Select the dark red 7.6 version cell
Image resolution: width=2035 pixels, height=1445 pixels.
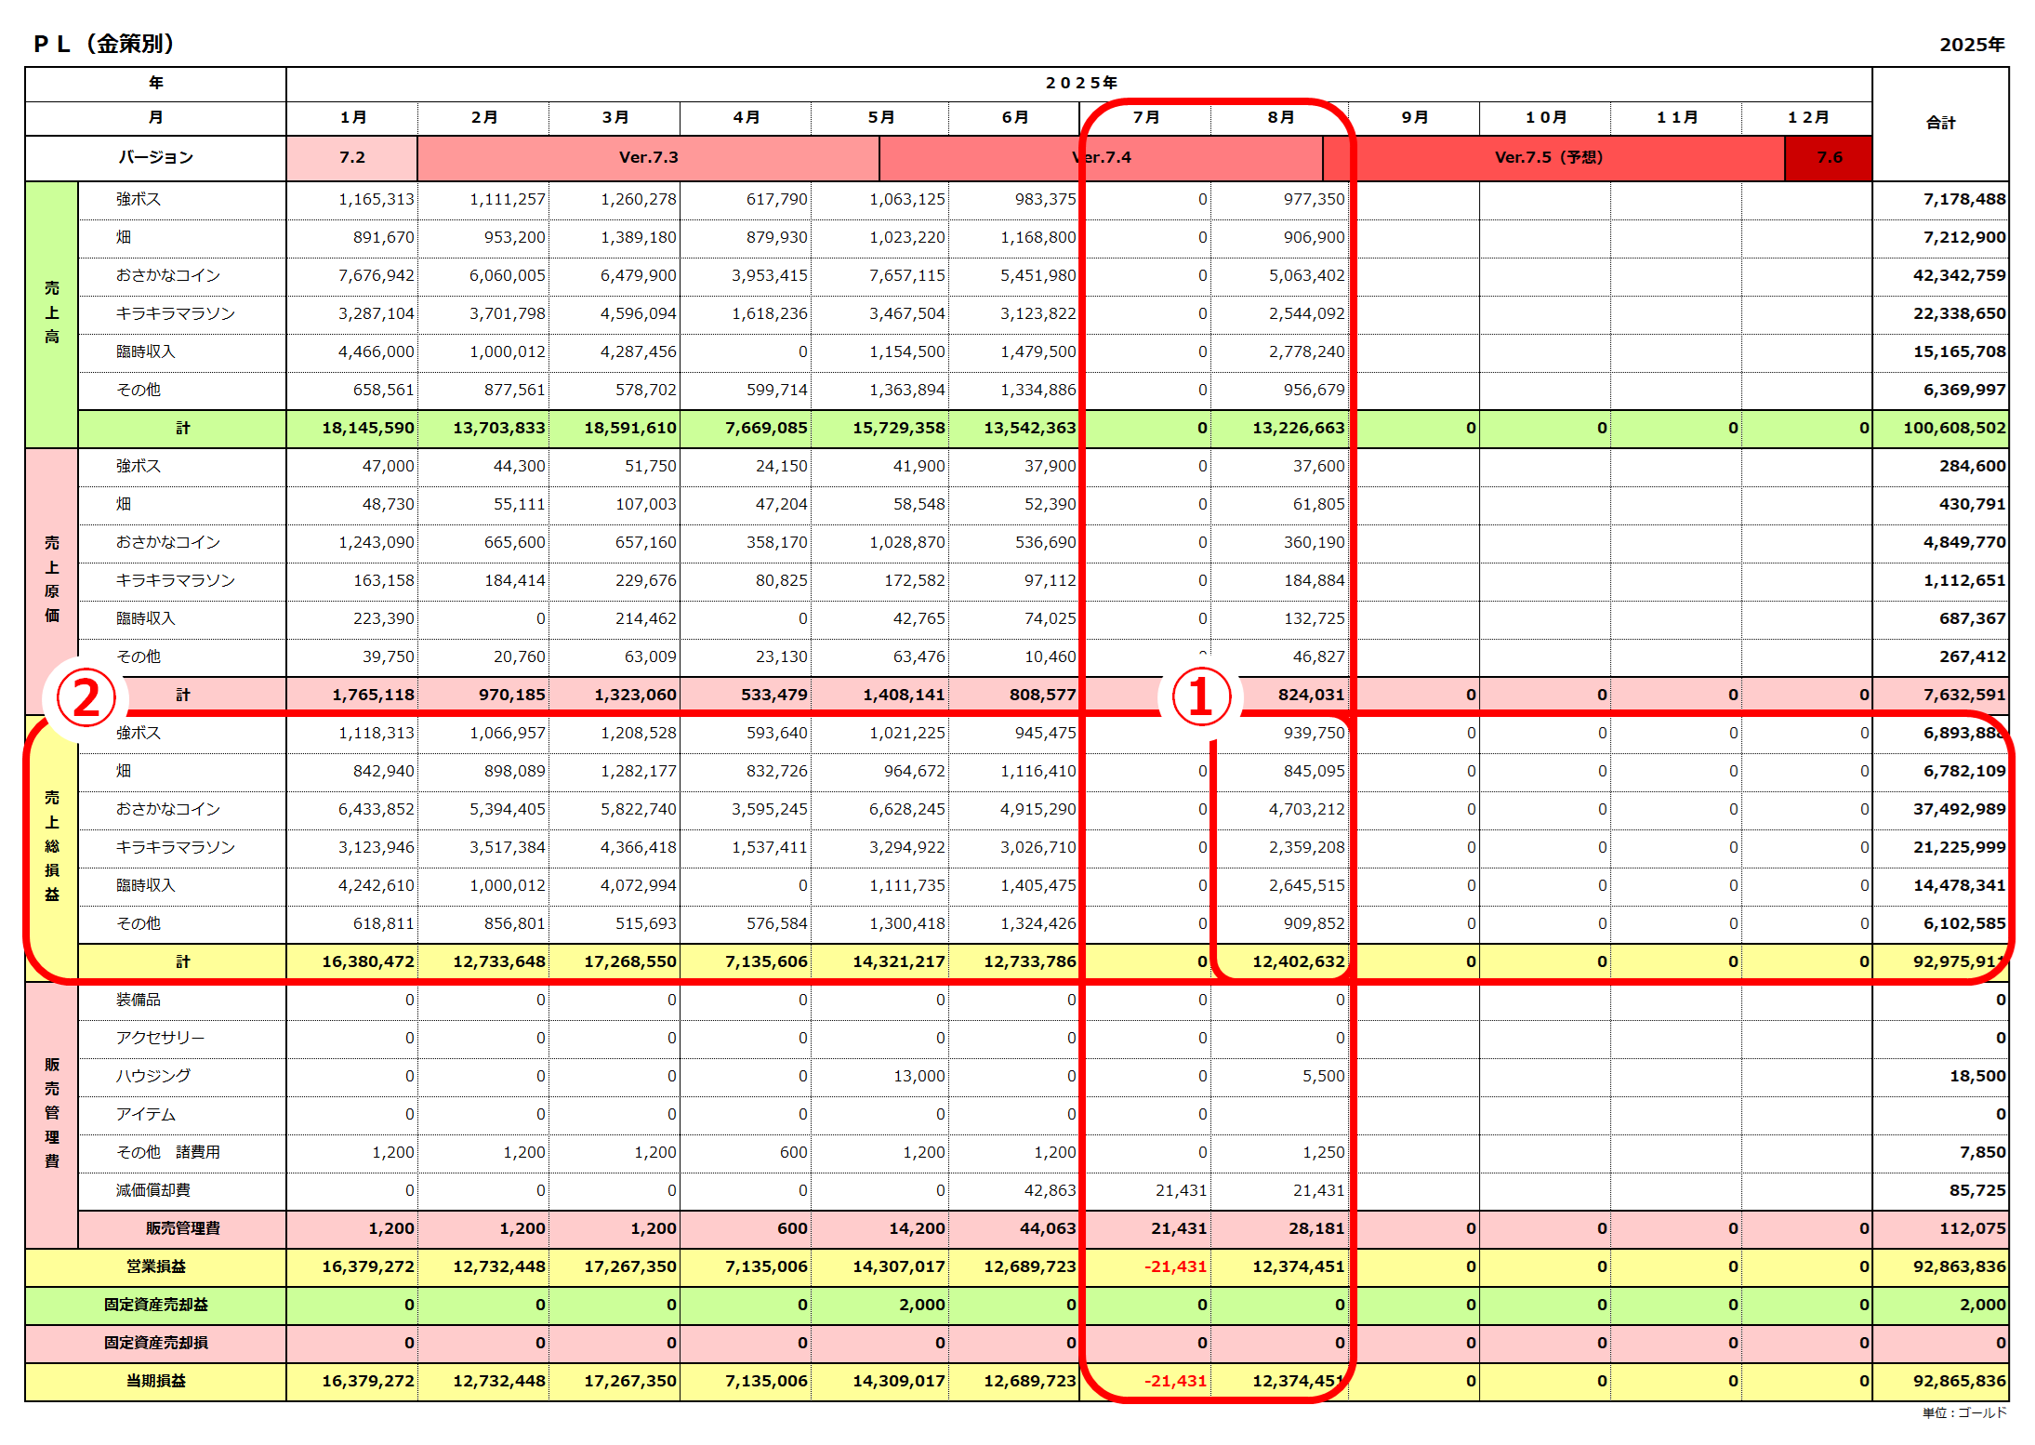(x=1829, y=157)
